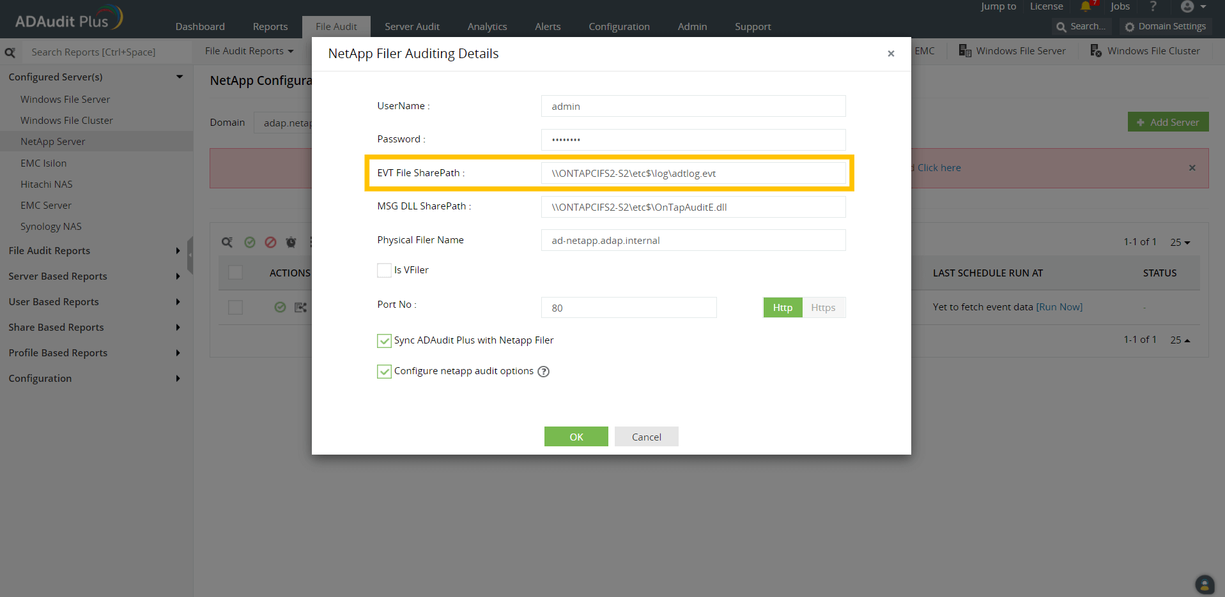Viewport: 1225px width, 597px height.
Task: Open the chat assistant icon at bottom right
Action: (x=1204, y=584)
